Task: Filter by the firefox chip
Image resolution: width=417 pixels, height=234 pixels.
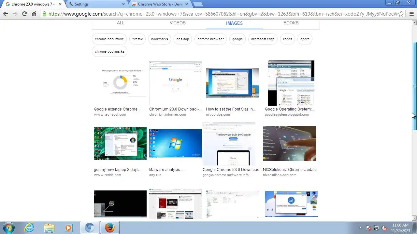Action: [x=137, y=39]
